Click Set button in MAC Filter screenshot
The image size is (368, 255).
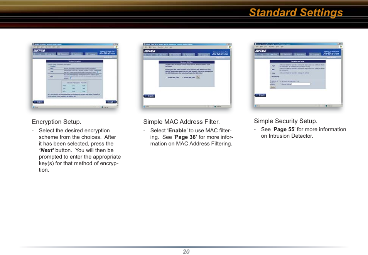tap(198, 77)
